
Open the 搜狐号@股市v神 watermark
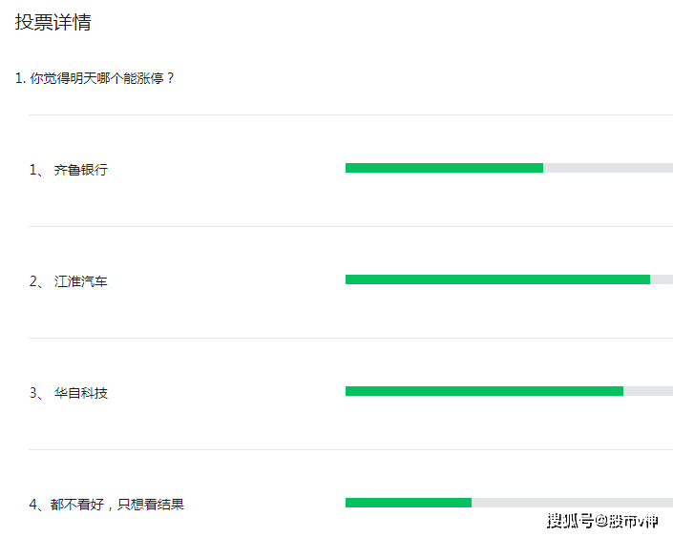click(602, 520)
